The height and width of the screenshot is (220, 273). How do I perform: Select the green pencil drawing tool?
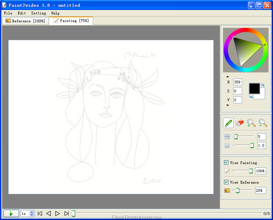228,123
